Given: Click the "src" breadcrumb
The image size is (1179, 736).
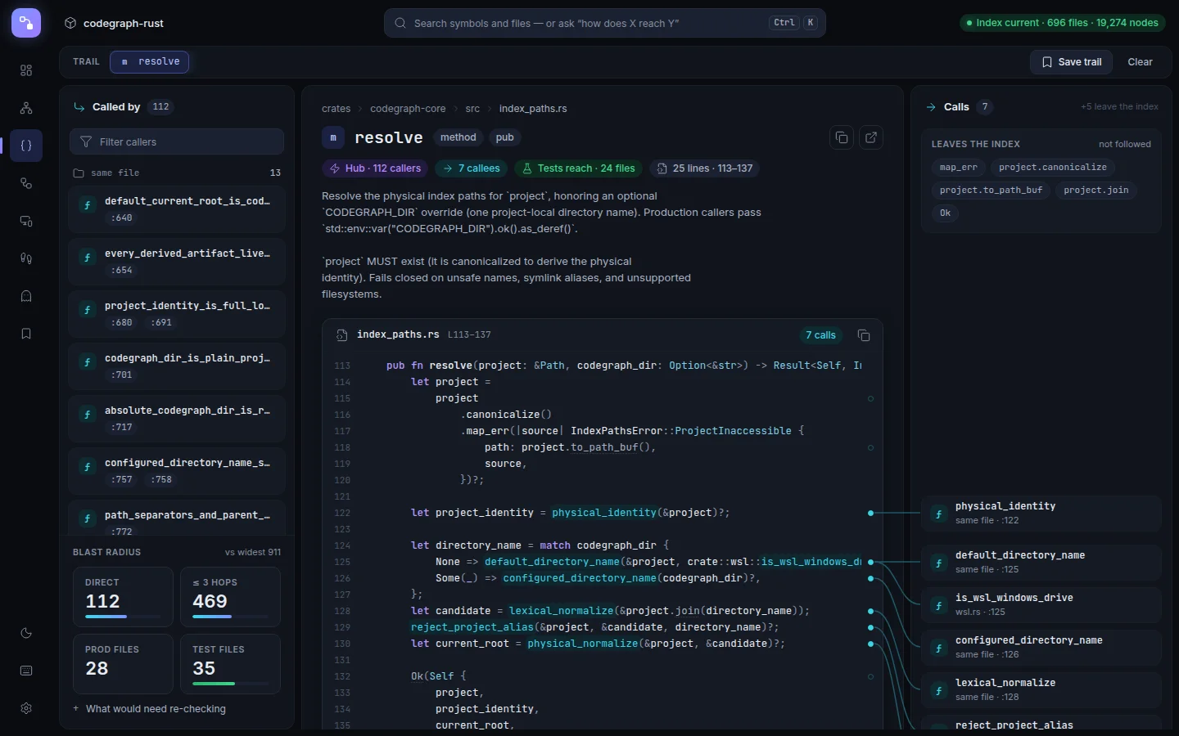Looking at the screenshot, I should click(x=472, y=109).
